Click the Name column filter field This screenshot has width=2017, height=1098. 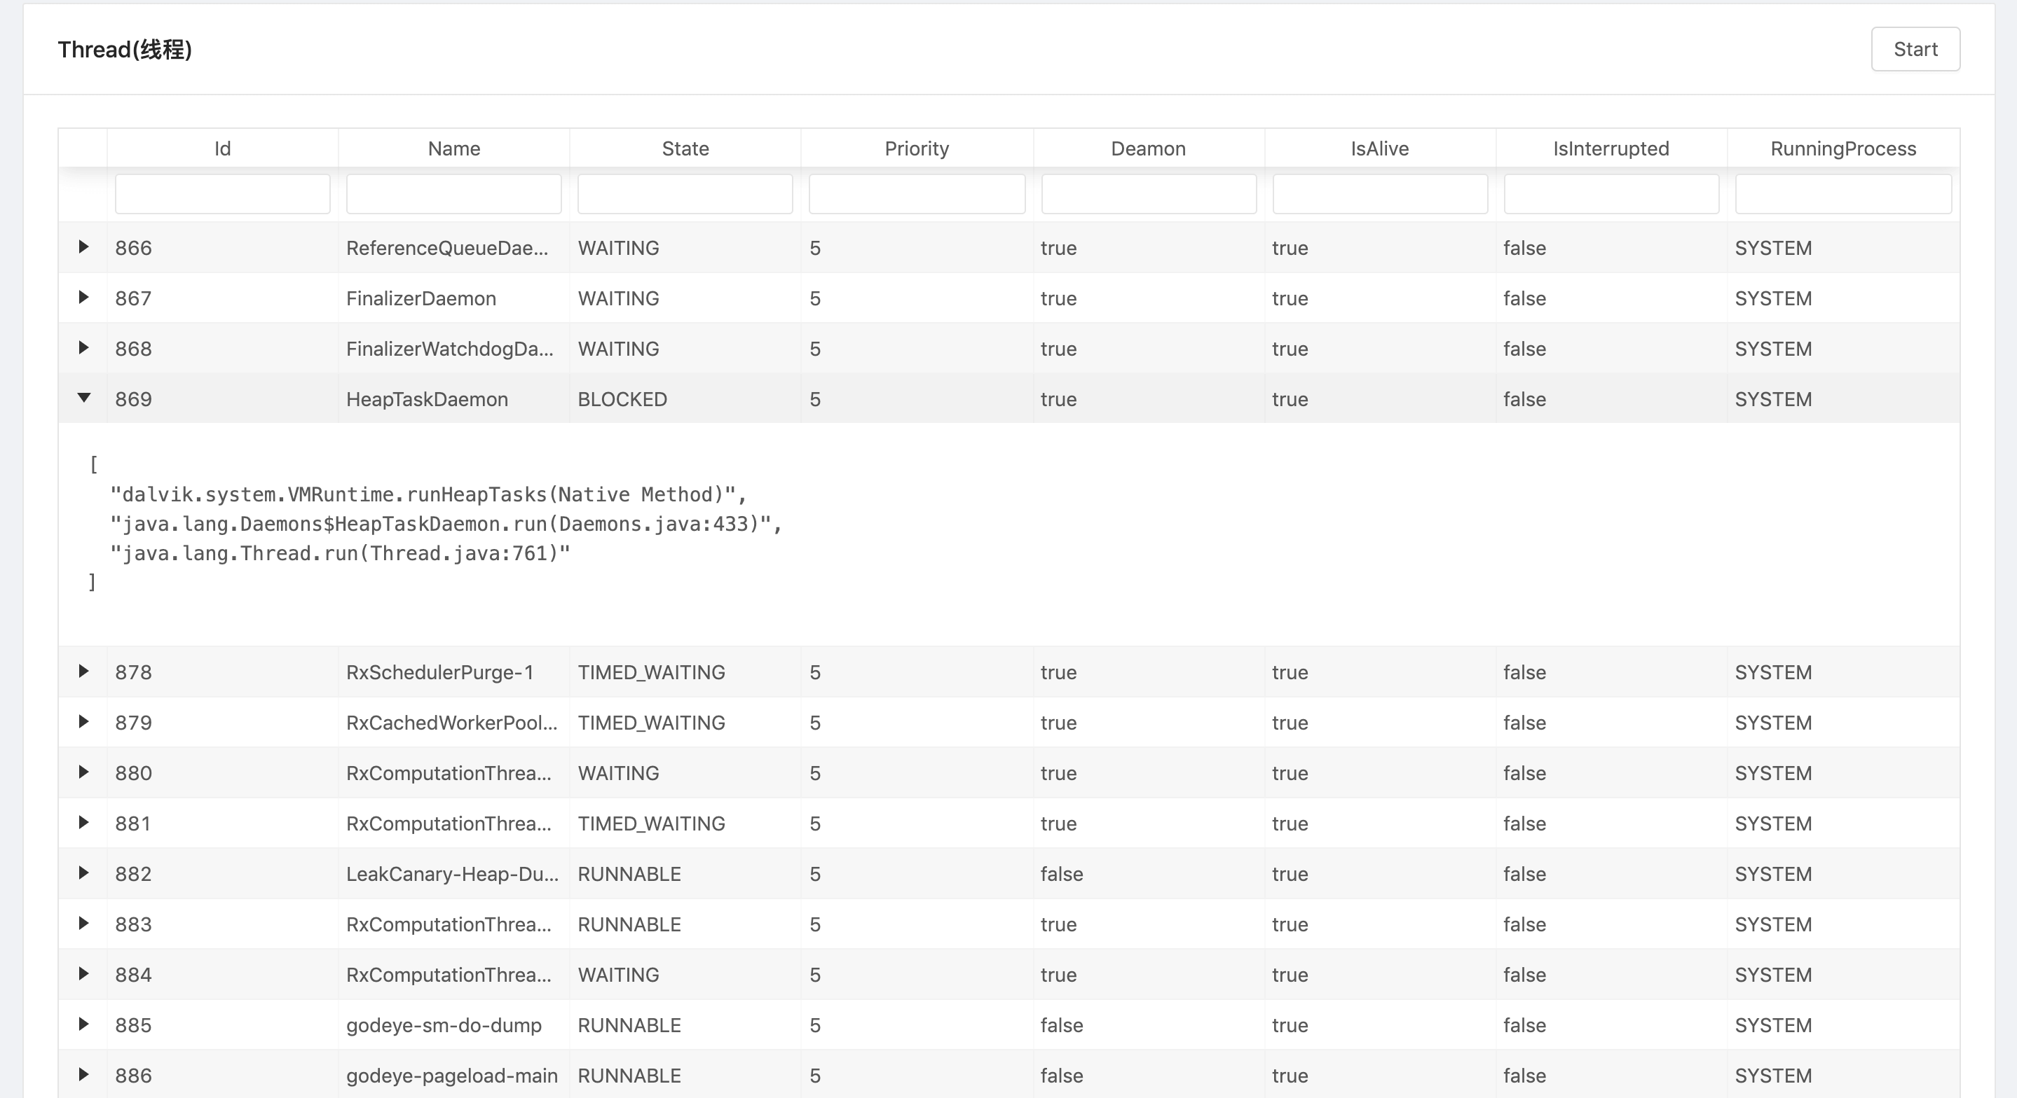(453, 193)
